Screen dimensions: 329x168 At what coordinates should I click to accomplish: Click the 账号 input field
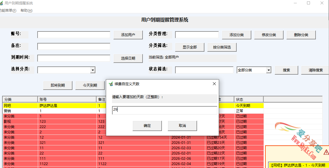[74, 35]
